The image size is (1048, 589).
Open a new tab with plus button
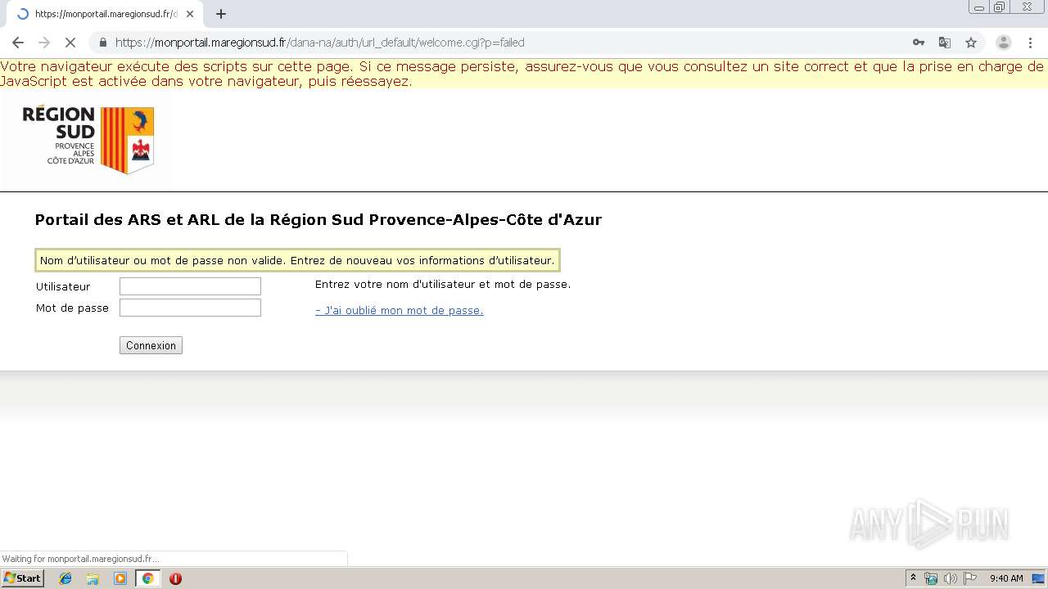[x=221, y=14]
